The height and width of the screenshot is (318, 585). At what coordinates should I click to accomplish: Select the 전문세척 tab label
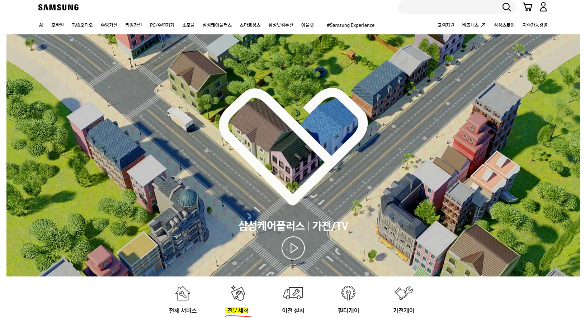(x=238, y=310)
